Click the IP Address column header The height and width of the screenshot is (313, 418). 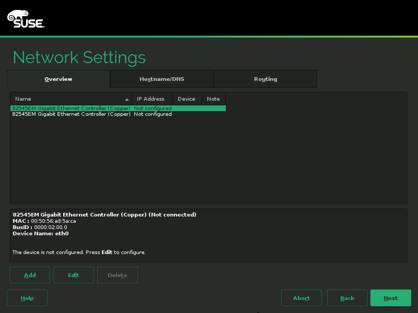[151, 99]
